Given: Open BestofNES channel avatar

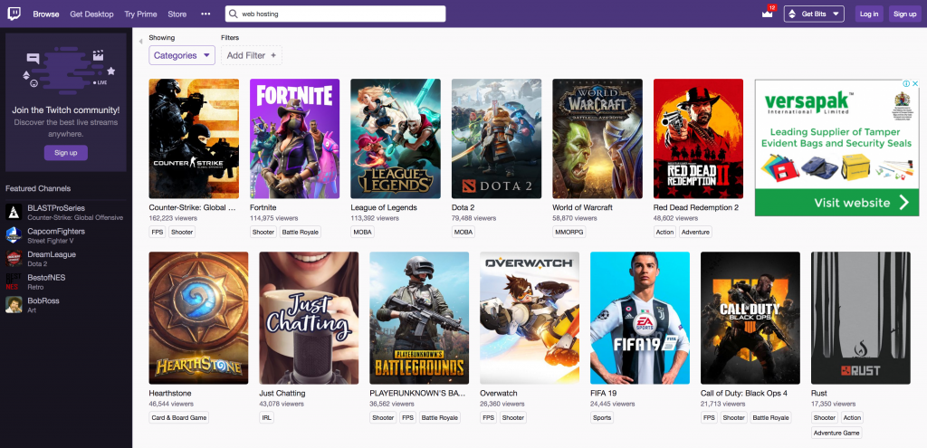Looking at the screenshot, I should pyautogui.click(x=14, y=281).
